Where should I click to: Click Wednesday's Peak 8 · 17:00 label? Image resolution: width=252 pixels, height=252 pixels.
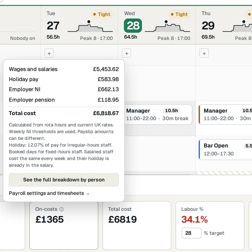174,38
